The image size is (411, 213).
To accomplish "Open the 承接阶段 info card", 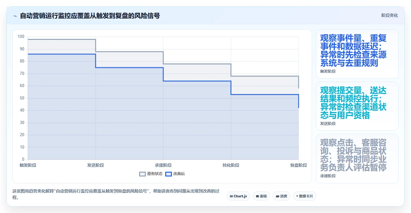I will pos(357,158).
